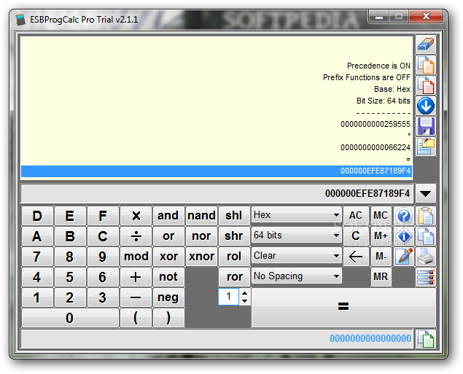Click the red copy-pages icon beside the tape
Screen dimensions: 463x374
coord(426,85)
